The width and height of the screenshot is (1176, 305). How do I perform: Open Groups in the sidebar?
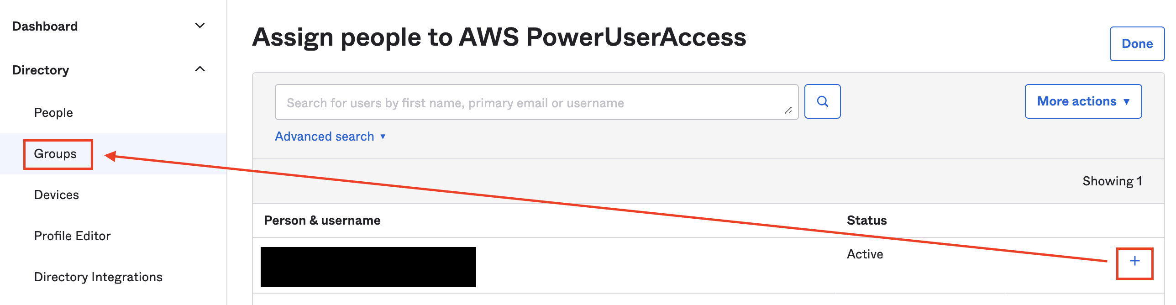tap(55, 154)
